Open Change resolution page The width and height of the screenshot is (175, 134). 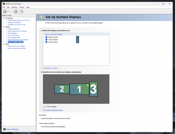click(14, 29)
